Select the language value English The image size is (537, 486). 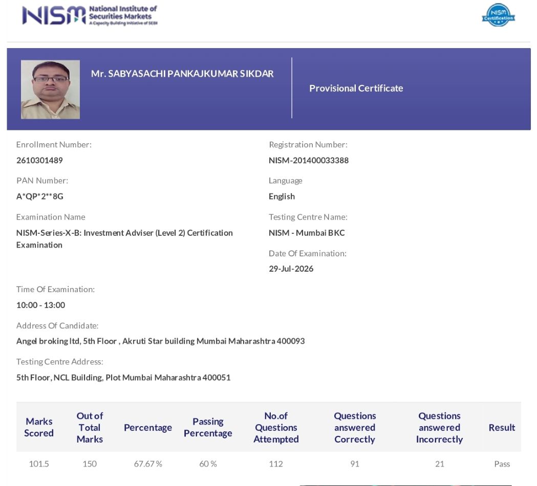(x=282, y=196)
